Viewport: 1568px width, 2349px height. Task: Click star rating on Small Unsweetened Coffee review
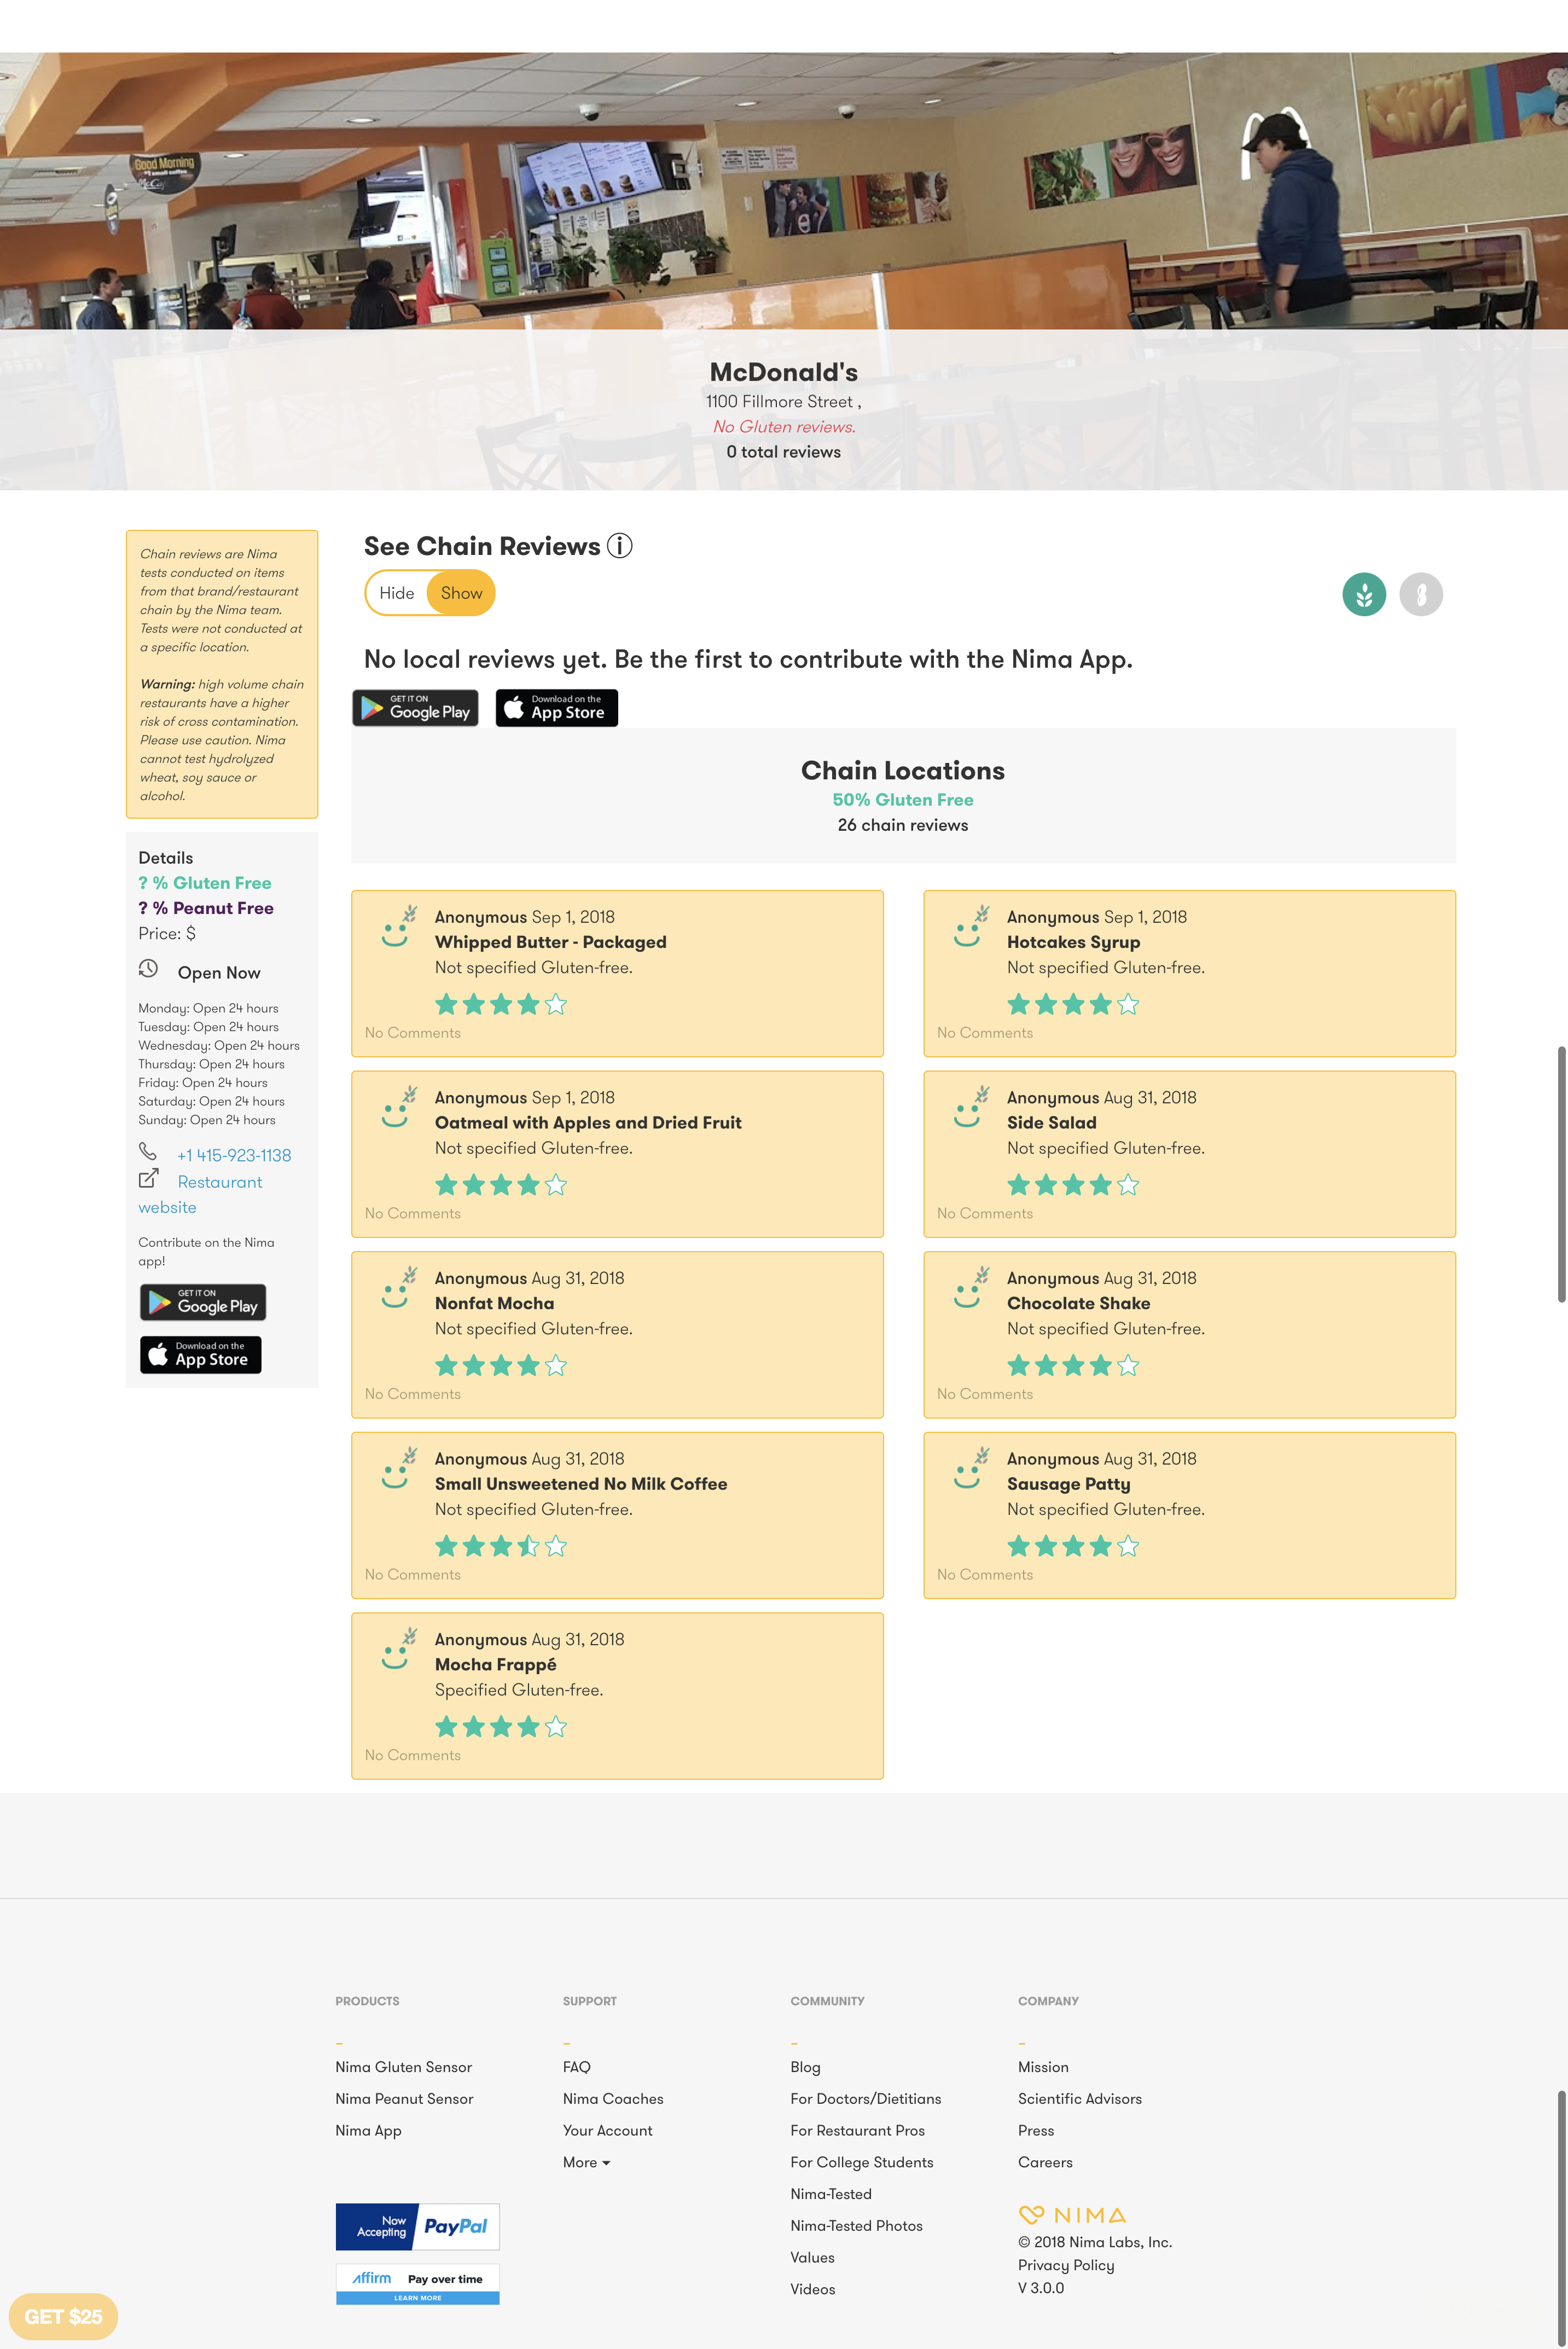(501, 1547)
